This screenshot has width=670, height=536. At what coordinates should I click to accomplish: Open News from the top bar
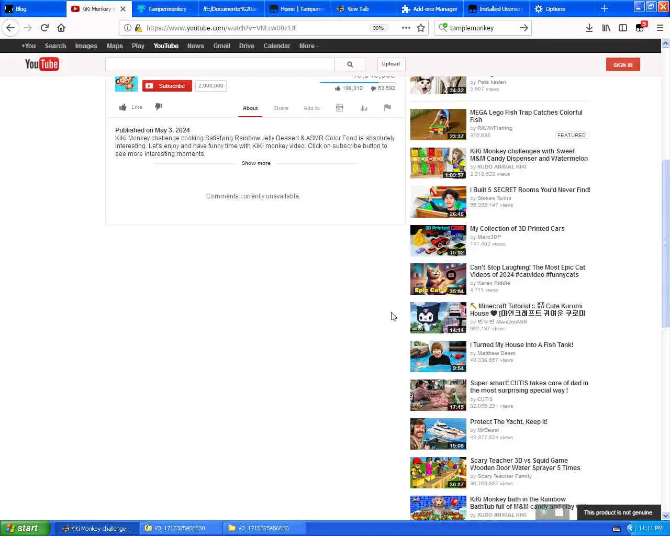196,46
